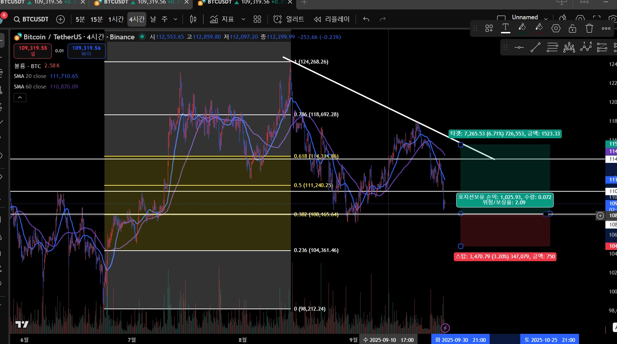Toggle lock on the selected drawing
The image size is (617, 344).
click(572, 28)
